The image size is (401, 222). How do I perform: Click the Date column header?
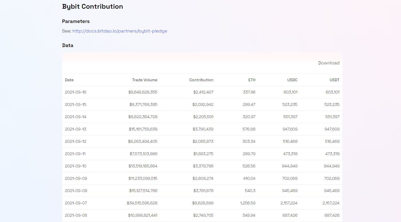tap(69, 80)
